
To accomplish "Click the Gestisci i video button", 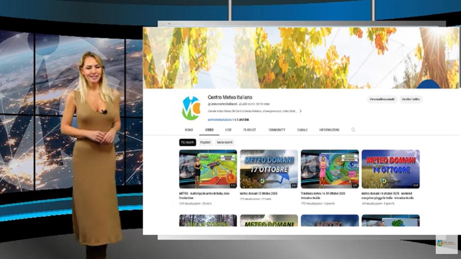I will click(x=411, y=99).
